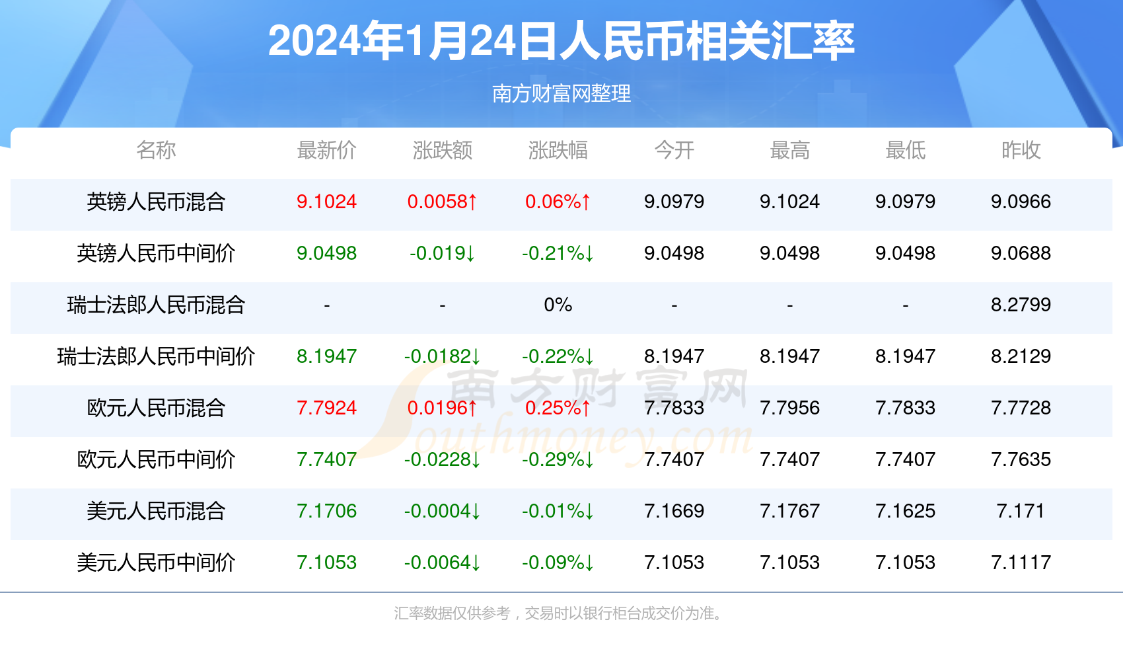Select the 瑞士法郎人民币中间价 row name
This screenshot has height=661, width=1123.
156,356
